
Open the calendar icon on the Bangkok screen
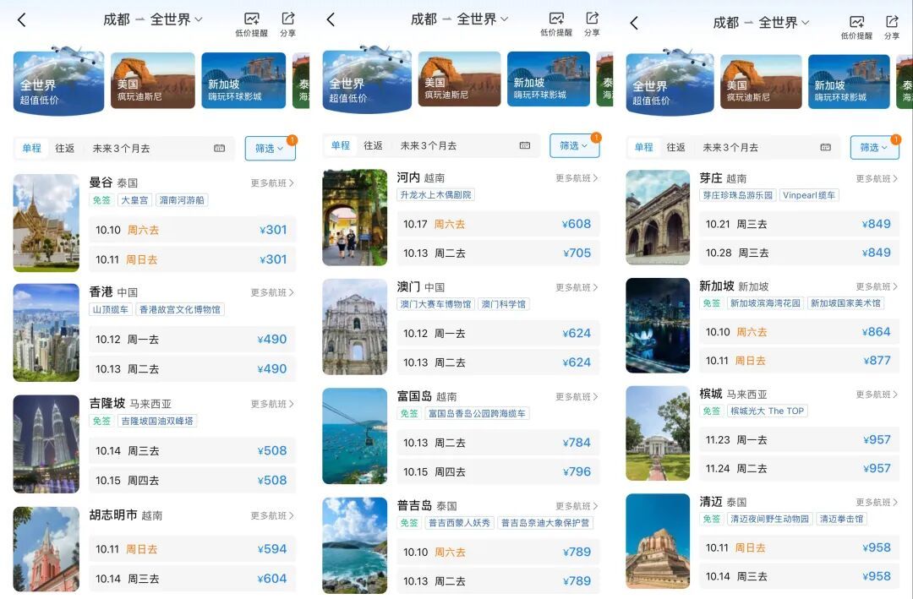tap(220, 149)
